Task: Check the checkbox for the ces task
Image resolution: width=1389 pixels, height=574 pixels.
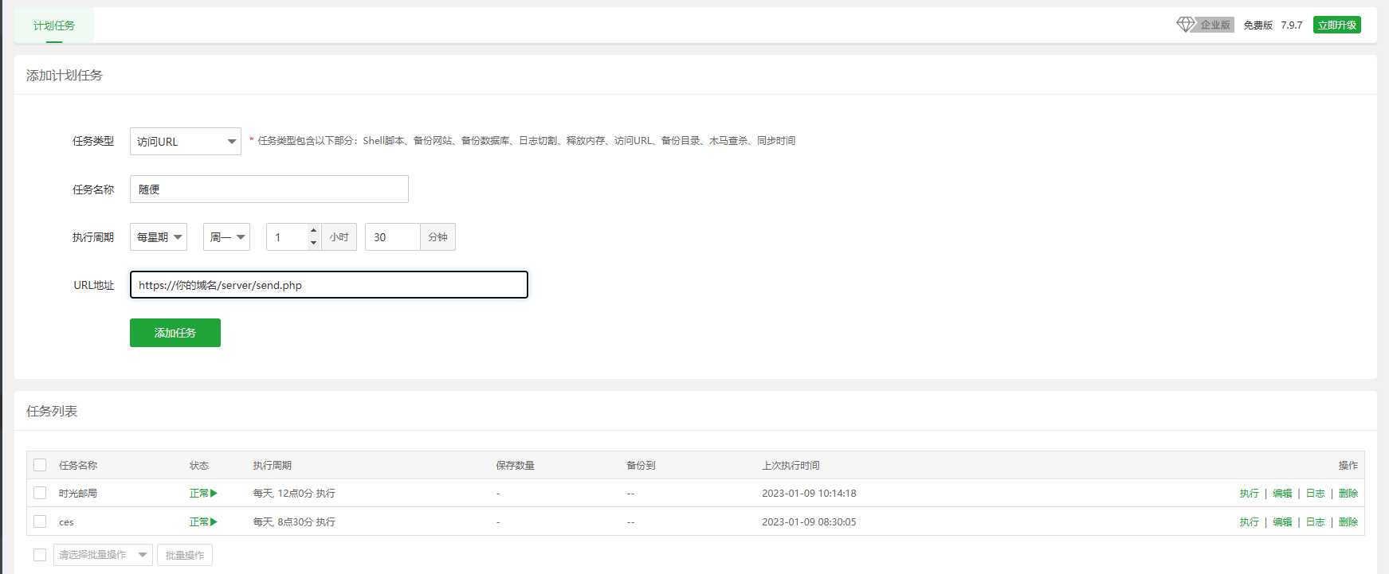Action: pyautogui.click(x=40, y=522)
